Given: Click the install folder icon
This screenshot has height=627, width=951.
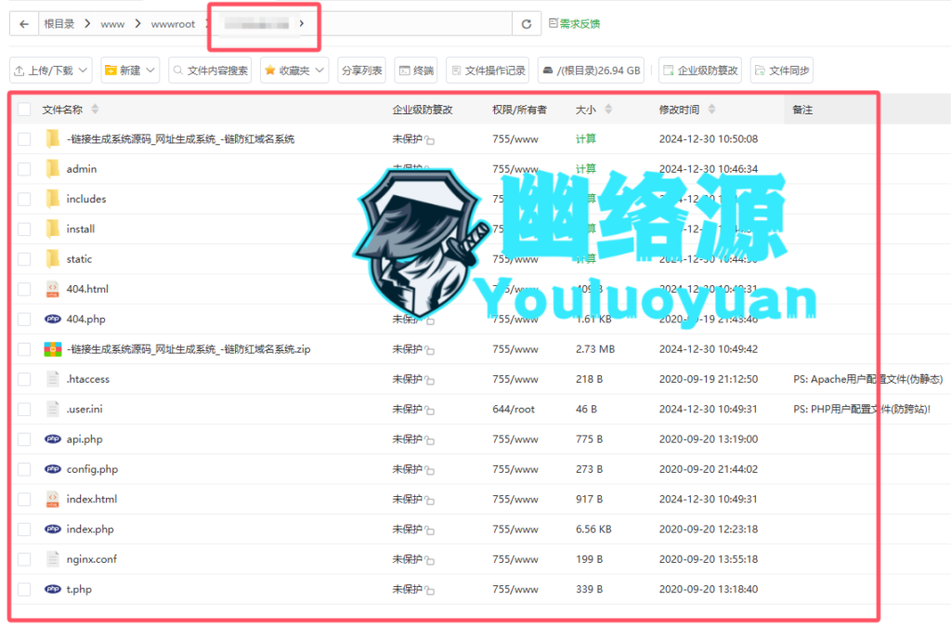Looking at the screenshot, I should (x=53, y=229).
